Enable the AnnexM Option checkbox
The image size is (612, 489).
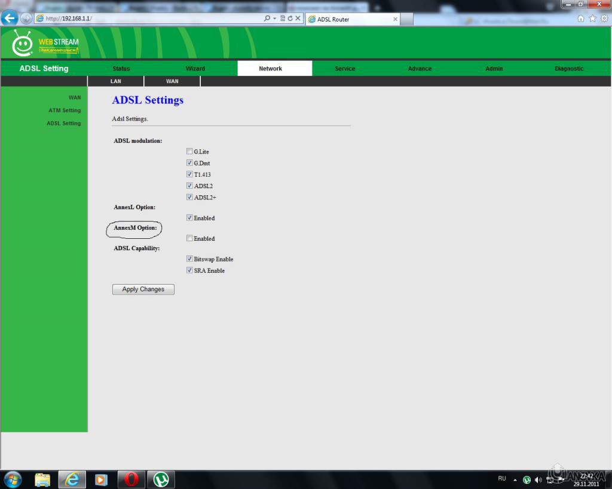[189, 239]
